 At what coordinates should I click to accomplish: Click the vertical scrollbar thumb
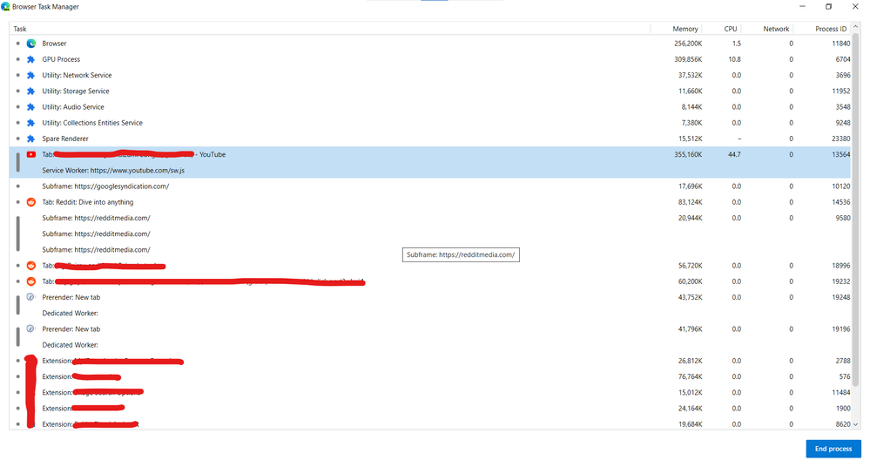tap(856, 208)
